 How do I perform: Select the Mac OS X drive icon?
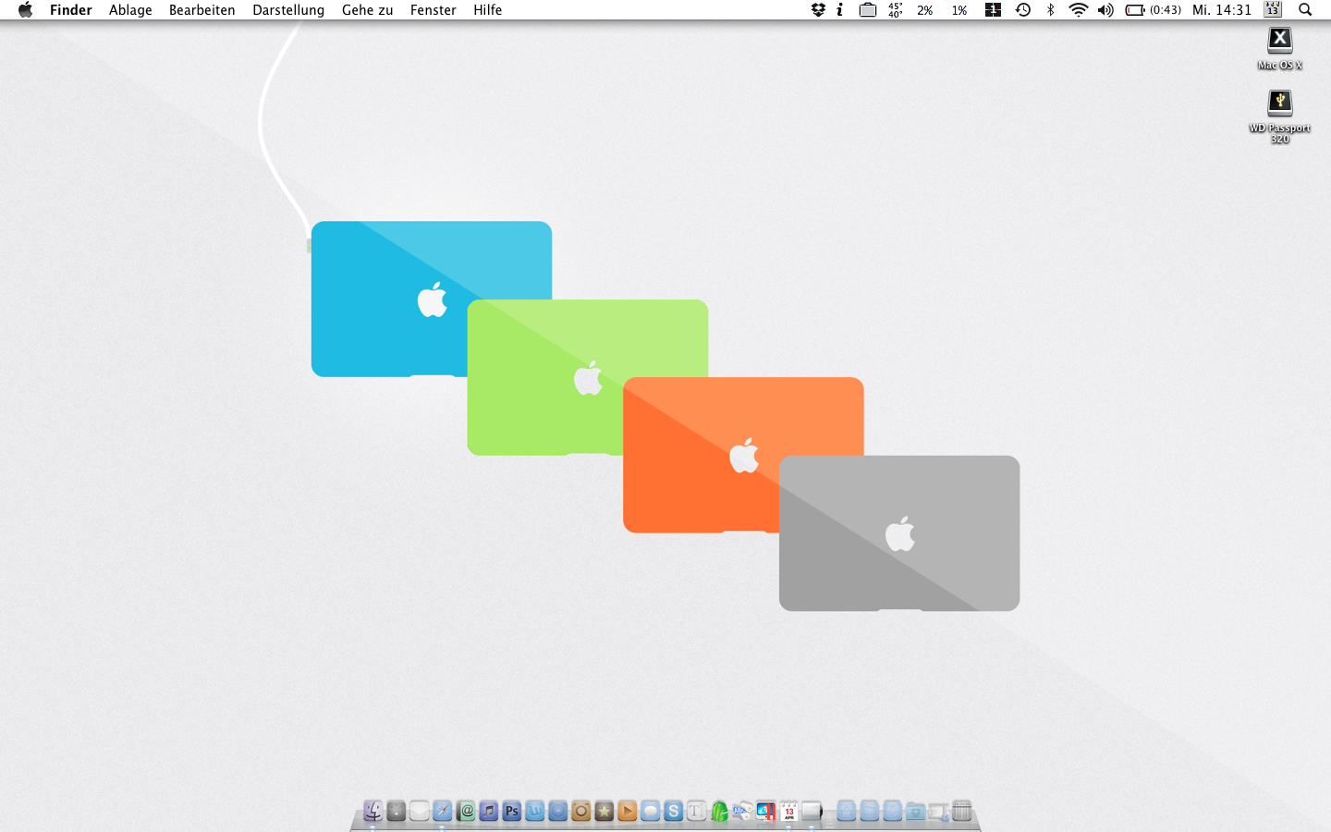pos(1280,40)
